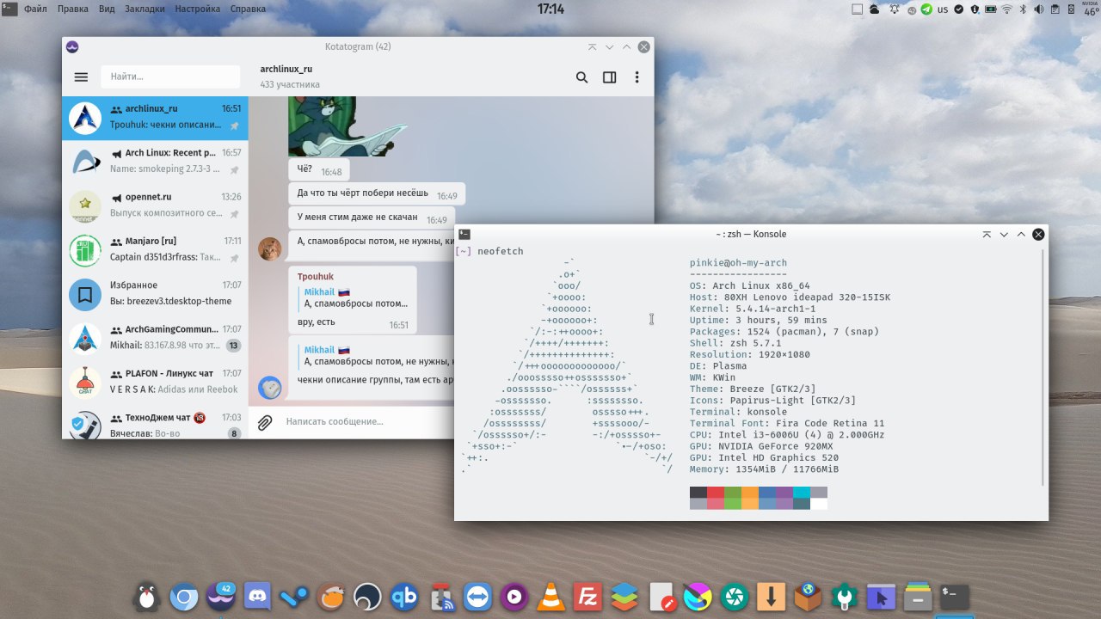The height and width of the screenshot is (619, 1101).
Task: Open the Bluetooth tray icon
Action: (1023, 9)
